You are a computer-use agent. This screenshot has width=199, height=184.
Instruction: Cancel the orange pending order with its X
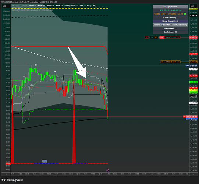[179, 62]
